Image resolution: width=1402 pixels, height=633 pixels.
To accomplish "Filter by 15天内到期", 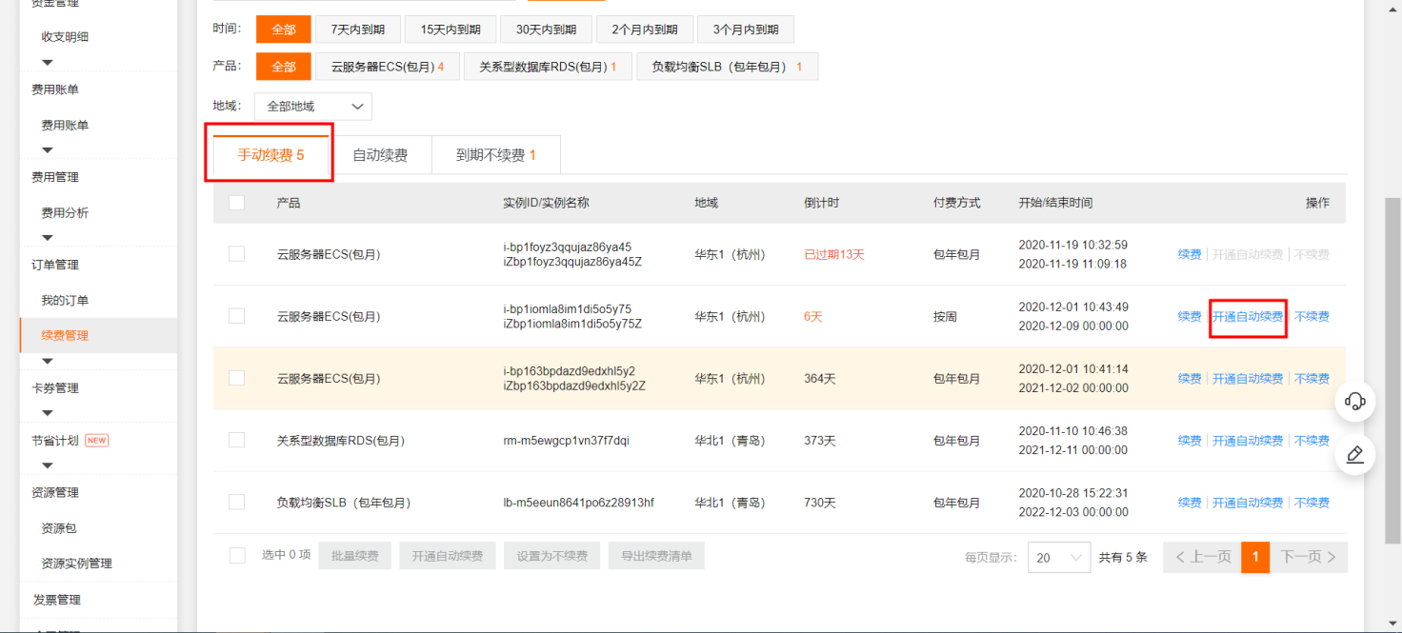I will 450,30.
